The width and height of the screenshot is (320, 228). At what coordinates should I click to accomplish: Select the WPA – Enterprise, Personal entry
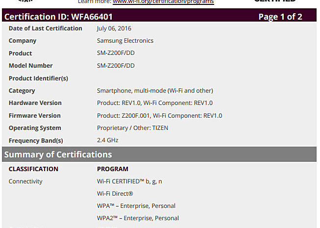coord(136,206)
